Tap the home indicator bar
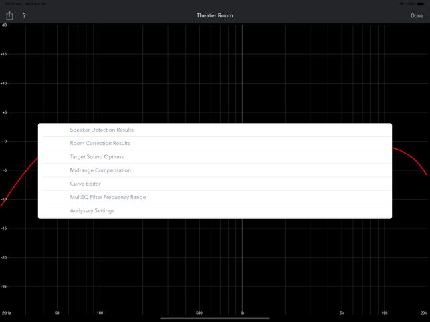The image size is (430, 322). click(x=215, y=319)
